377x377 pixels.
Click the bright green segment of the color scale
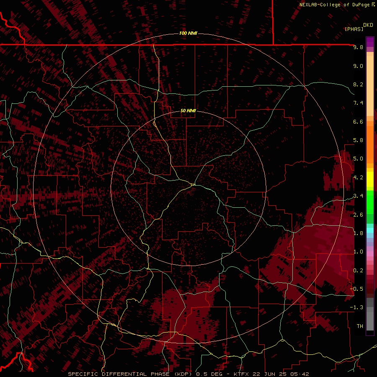coord(370,202)
